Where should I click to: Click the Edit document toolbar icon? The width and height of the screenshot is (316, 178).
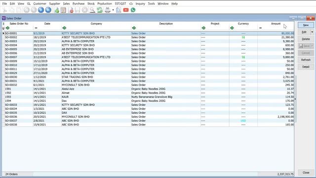tap(63, 10)
